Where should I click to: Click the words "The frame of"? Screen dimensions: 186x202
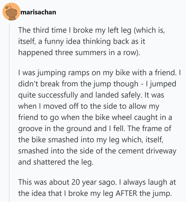[149, 128]
